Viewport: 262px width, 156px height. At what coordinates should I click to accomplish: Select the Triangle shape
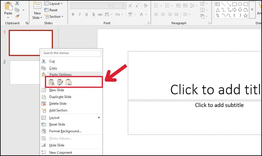(x=218, y=10)
